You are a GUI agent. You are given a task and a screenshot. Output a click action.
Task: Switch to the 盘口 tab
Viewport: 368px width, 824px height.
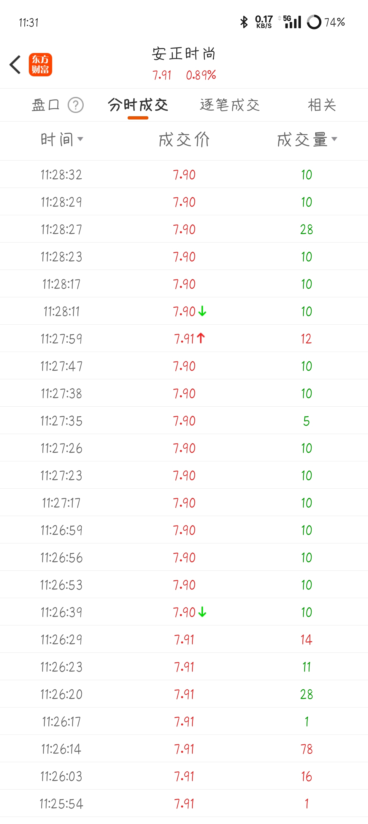[46, 105]
